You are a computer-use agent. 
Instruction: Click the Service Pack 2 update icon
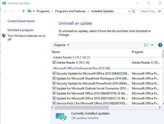coord(54,103)
